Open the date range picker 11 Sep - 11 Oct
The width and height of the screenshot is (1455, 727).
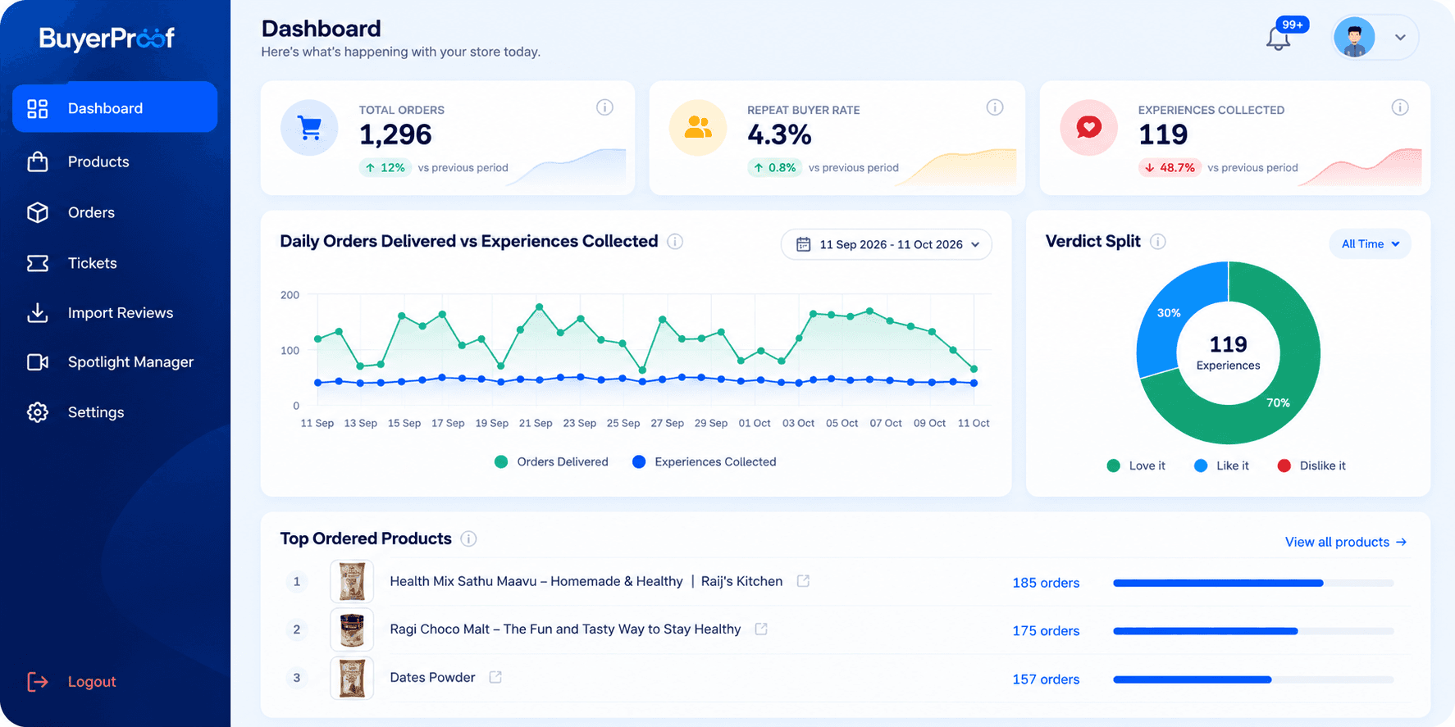(887, 244)
